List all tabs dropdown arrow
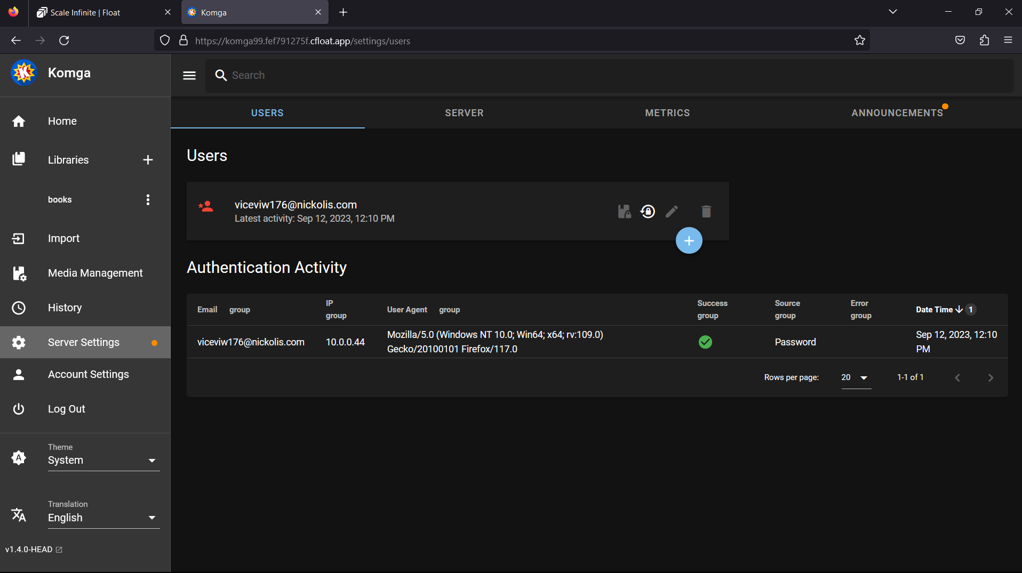The height and width of the screenshot is (573, 1022). [892, 12]
